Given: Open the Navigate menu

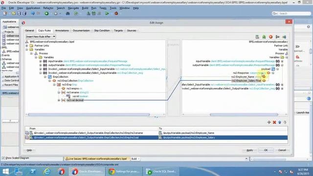Looking at the screenshot, I should (x=73, y=8).
